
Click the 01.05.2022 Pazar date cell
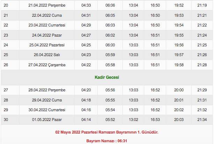[47, 120]
